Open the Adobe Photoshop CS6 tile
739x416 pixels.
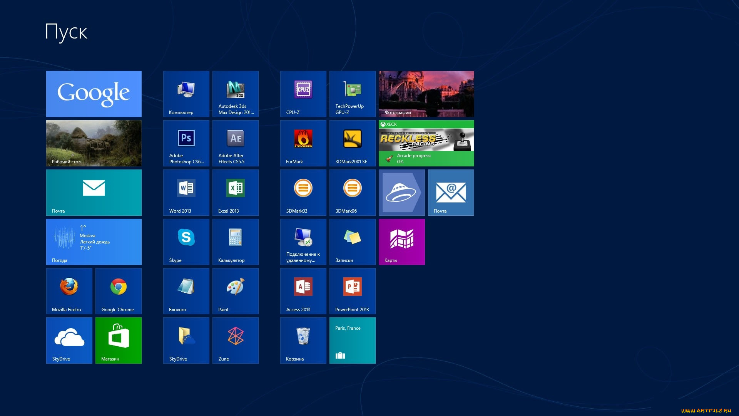[x=186, y=143]
